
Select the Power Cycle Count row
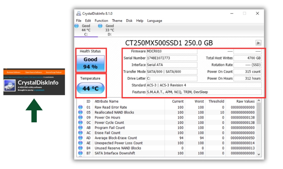coord(166,123)
